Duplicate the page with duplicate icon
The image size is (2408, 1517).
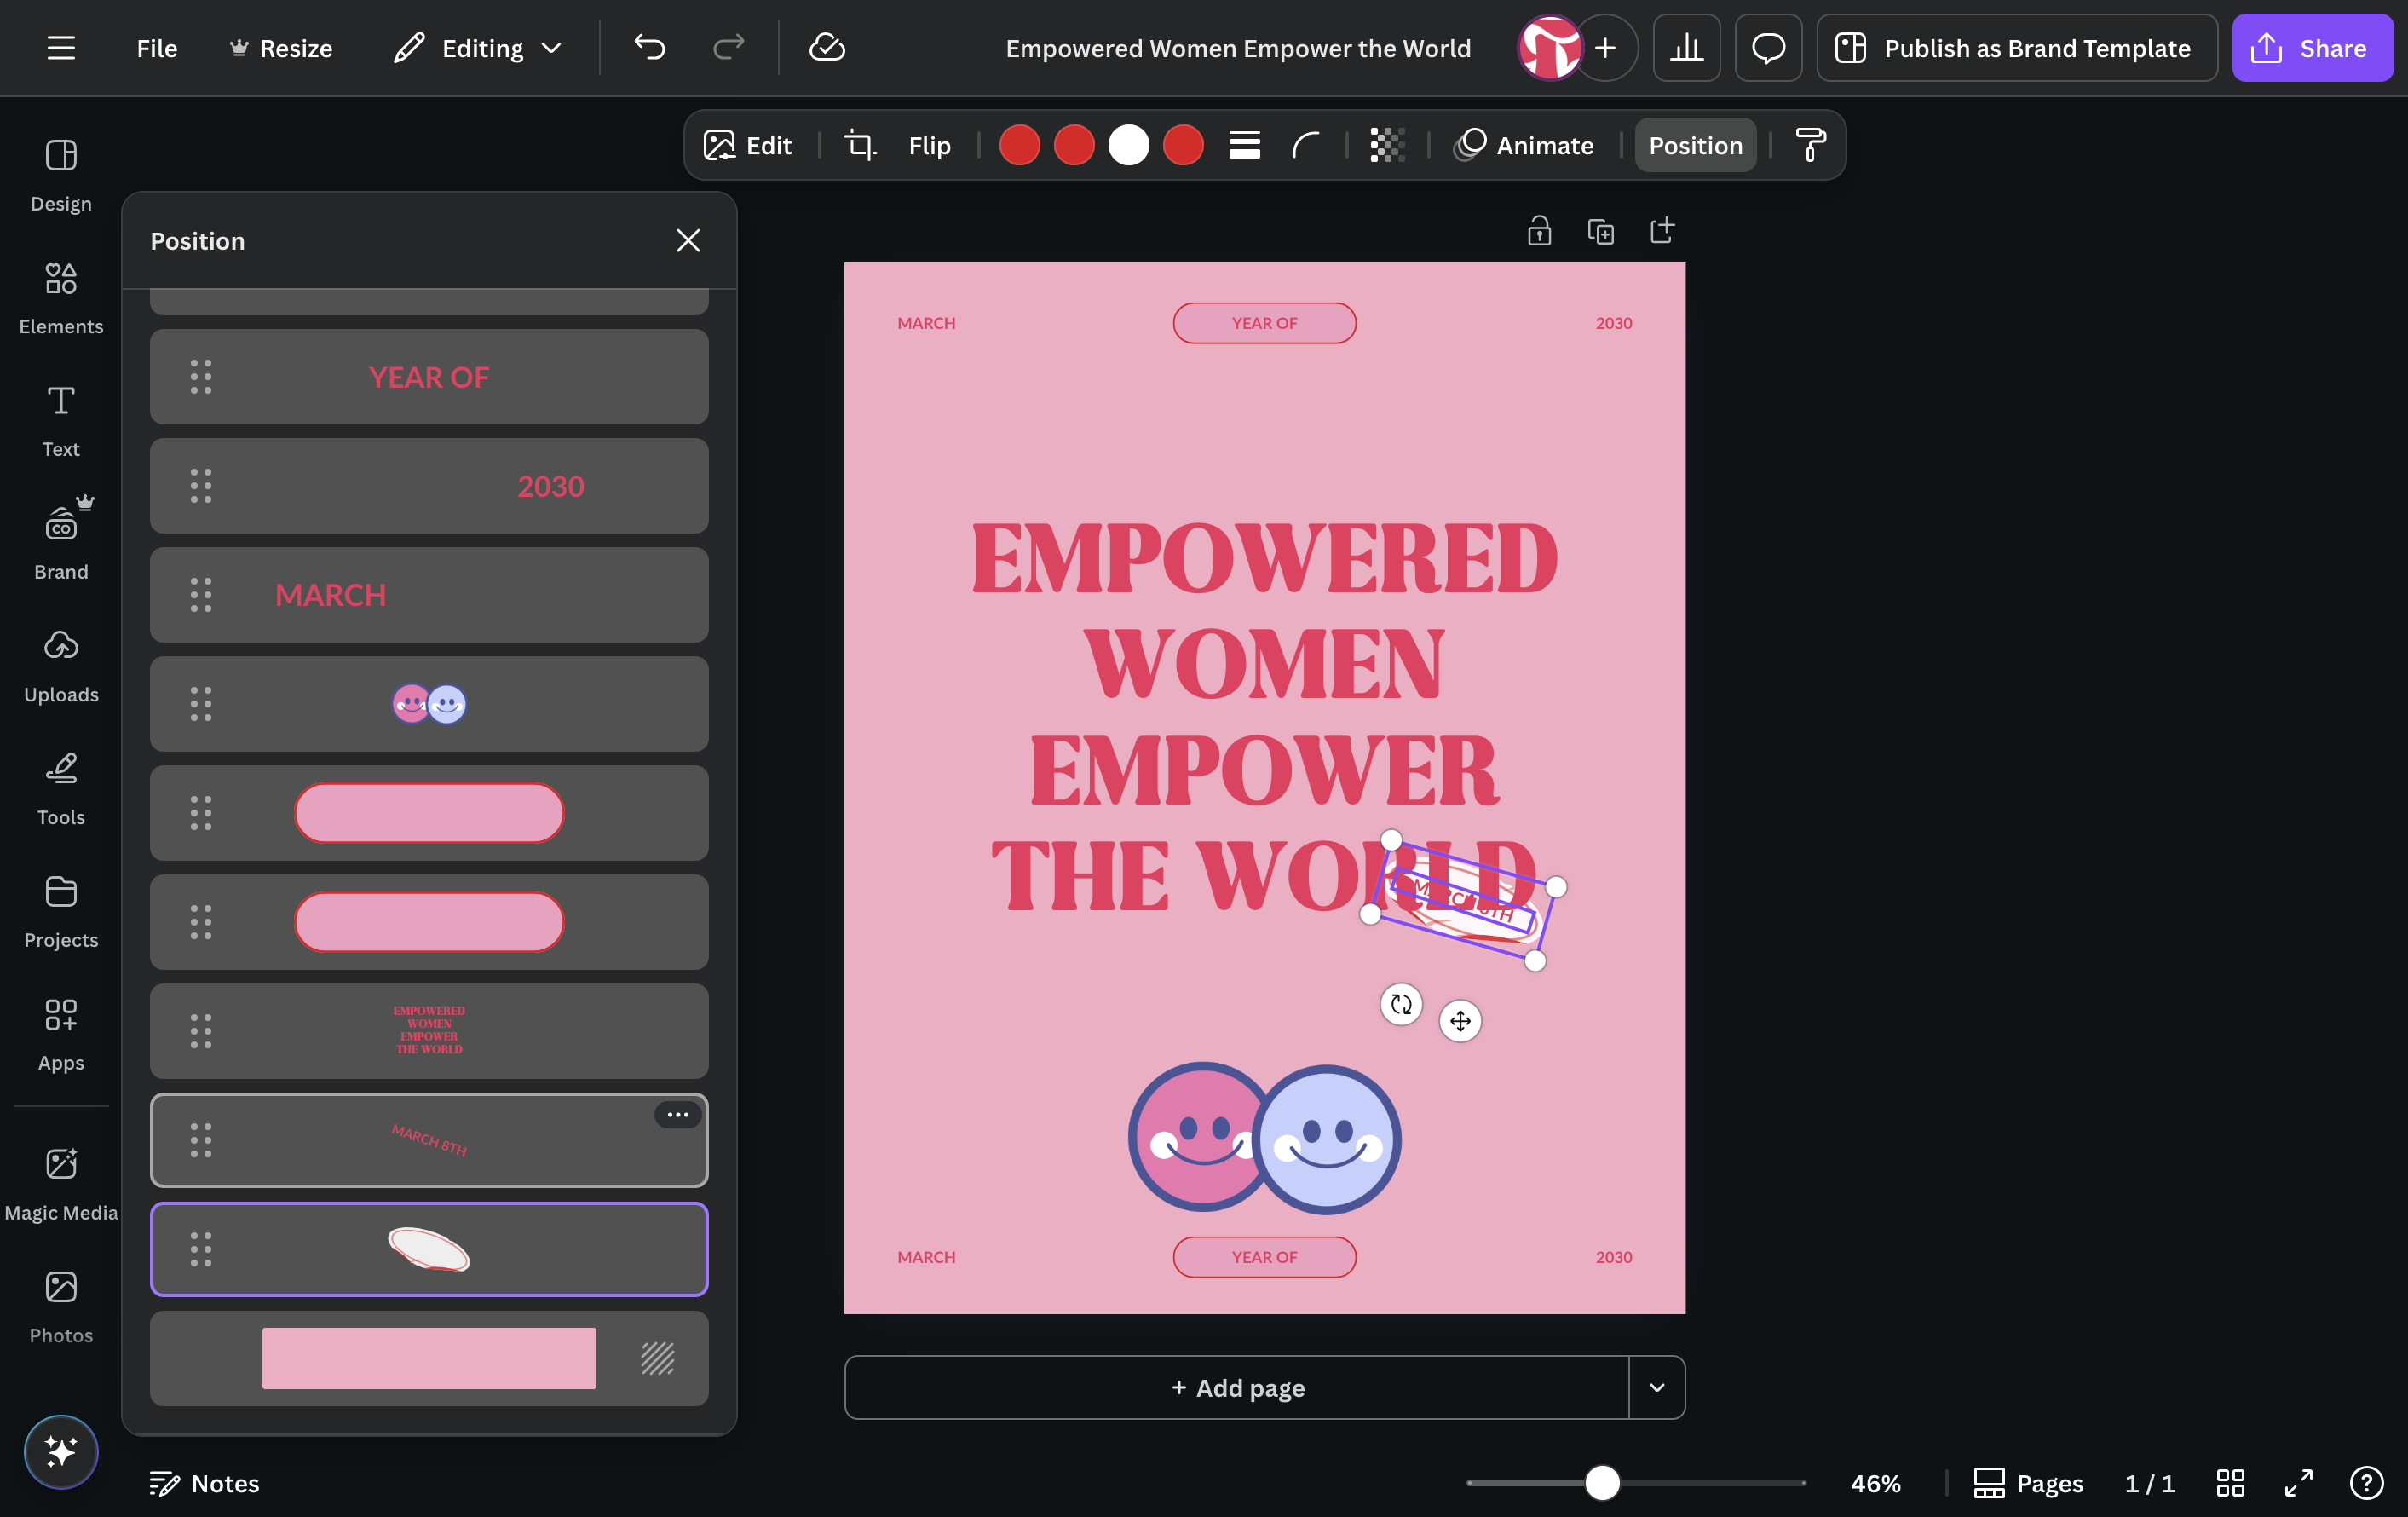pyautogui.click(x=1601, y=231)
